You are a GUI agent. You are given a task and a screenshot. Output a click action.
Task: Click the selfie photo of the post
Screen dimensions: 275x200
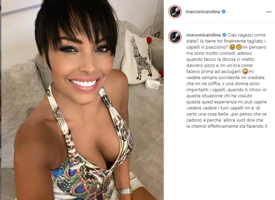(x=82, y=100)
